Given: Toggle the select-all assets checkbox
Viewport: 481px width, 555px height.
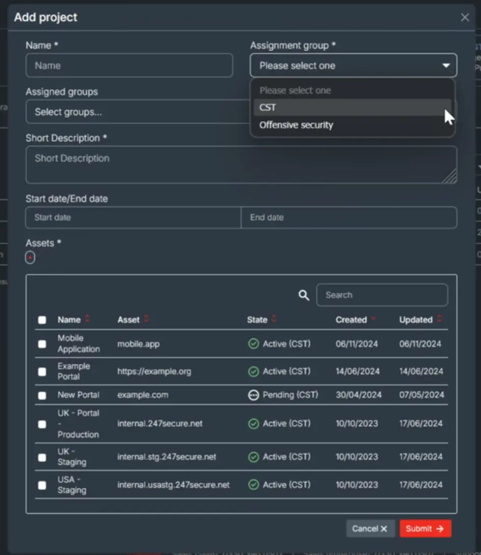Looking at the screenshot, I should 42,320.
